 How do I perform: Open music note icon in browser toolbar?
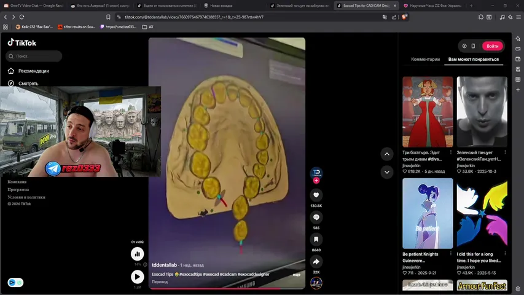[x=502, y=17]
